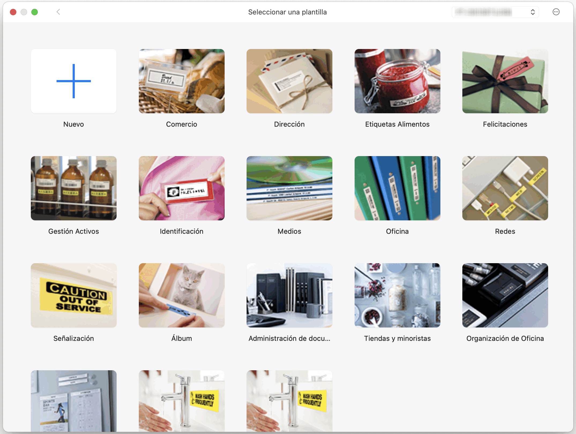Image resolution: width=576 pixels, height=434 pixels.
Task: Open the bulletin board template thumbnail in last row
Action: (74, 401)
